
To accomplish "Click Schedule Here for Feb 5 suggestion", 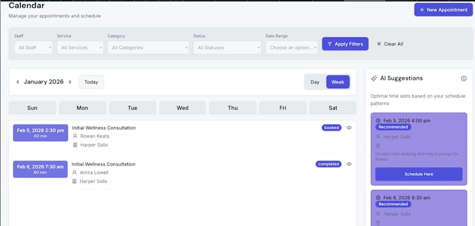I will (x=419, y=174).
